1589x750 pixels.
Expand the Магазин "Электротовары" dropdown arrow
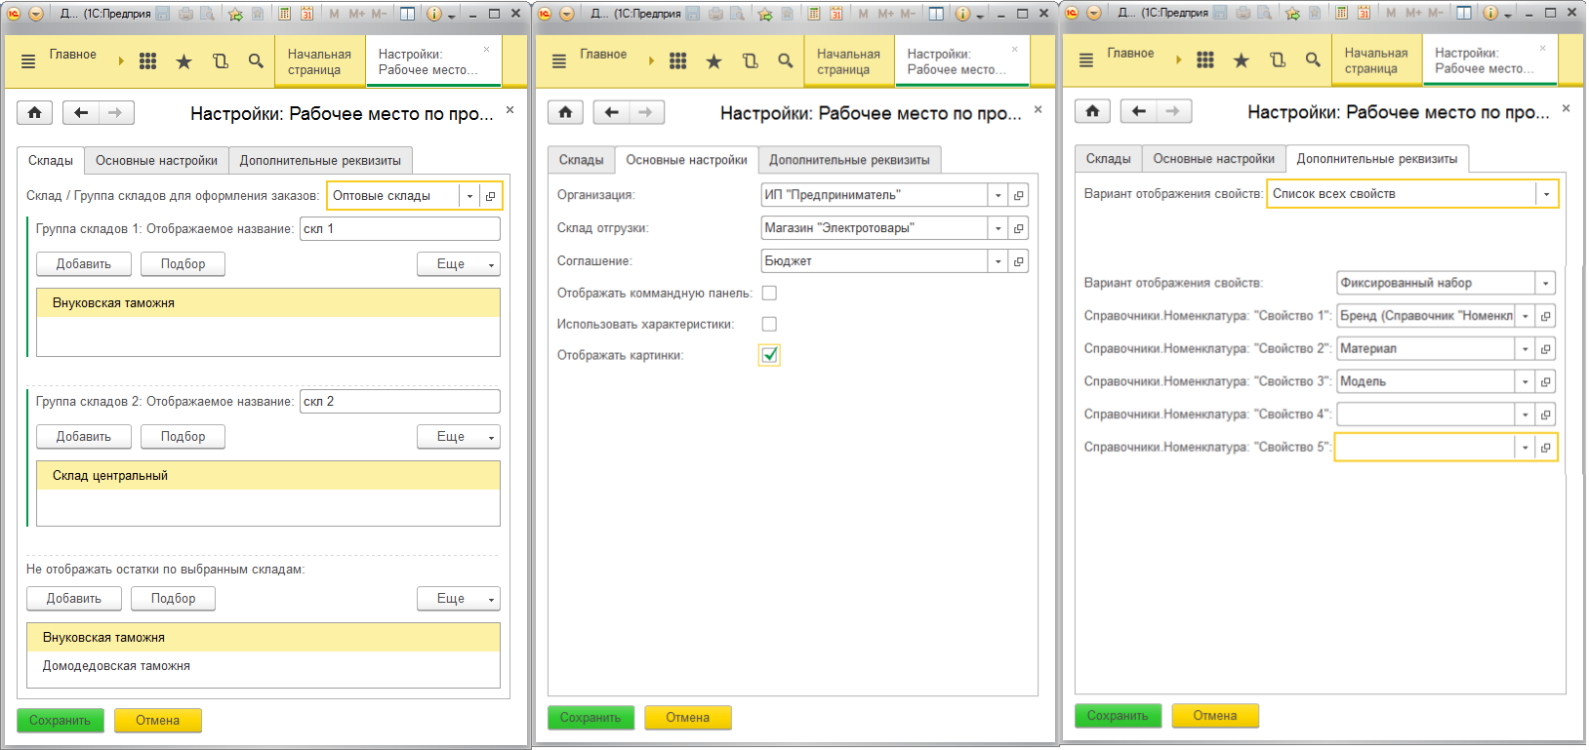998,228
